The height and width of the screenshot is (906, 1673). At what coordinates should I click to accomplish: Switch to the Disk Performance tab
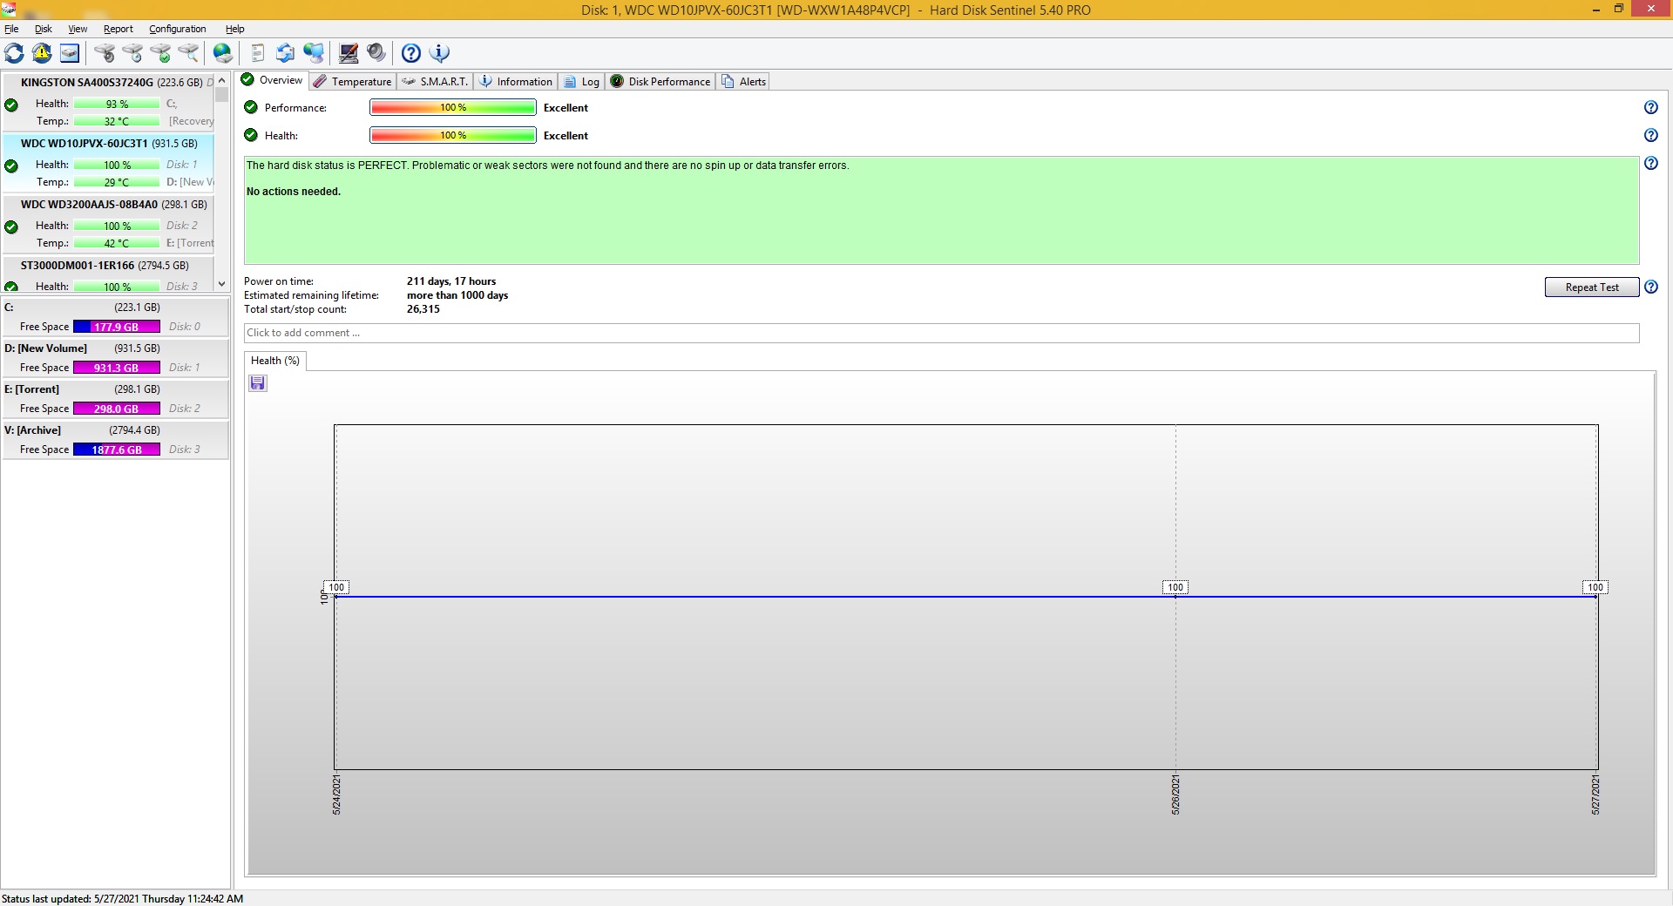660,82
